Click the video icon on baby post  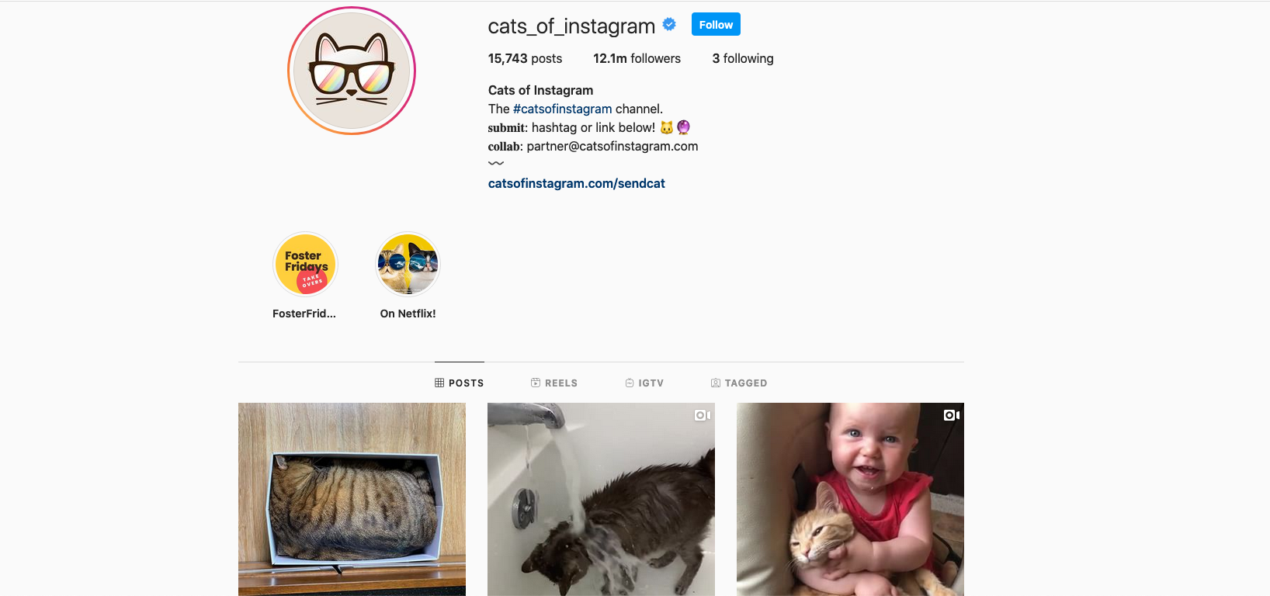click(x=952, y=415)
